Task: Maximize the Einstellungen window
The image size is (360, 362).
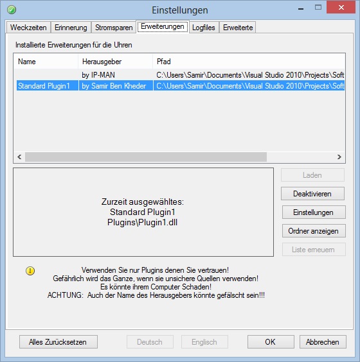Action: (318, 8)
